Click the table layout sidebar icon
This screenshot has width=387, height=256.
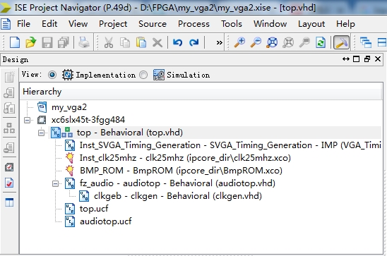[x=9, y=202]
